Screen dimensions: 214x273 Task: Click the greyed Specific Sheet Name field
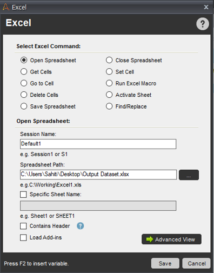click(98, 205)
